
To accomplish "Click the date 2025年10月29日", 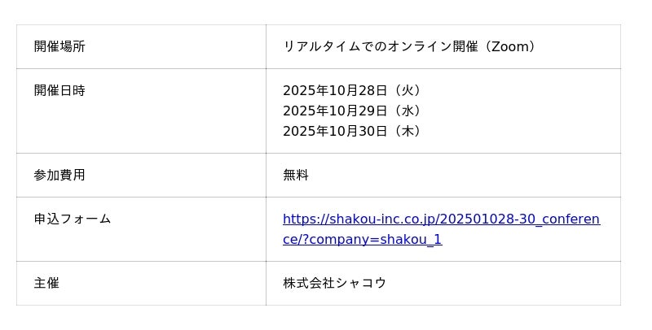I will click(x=335, y=111).
